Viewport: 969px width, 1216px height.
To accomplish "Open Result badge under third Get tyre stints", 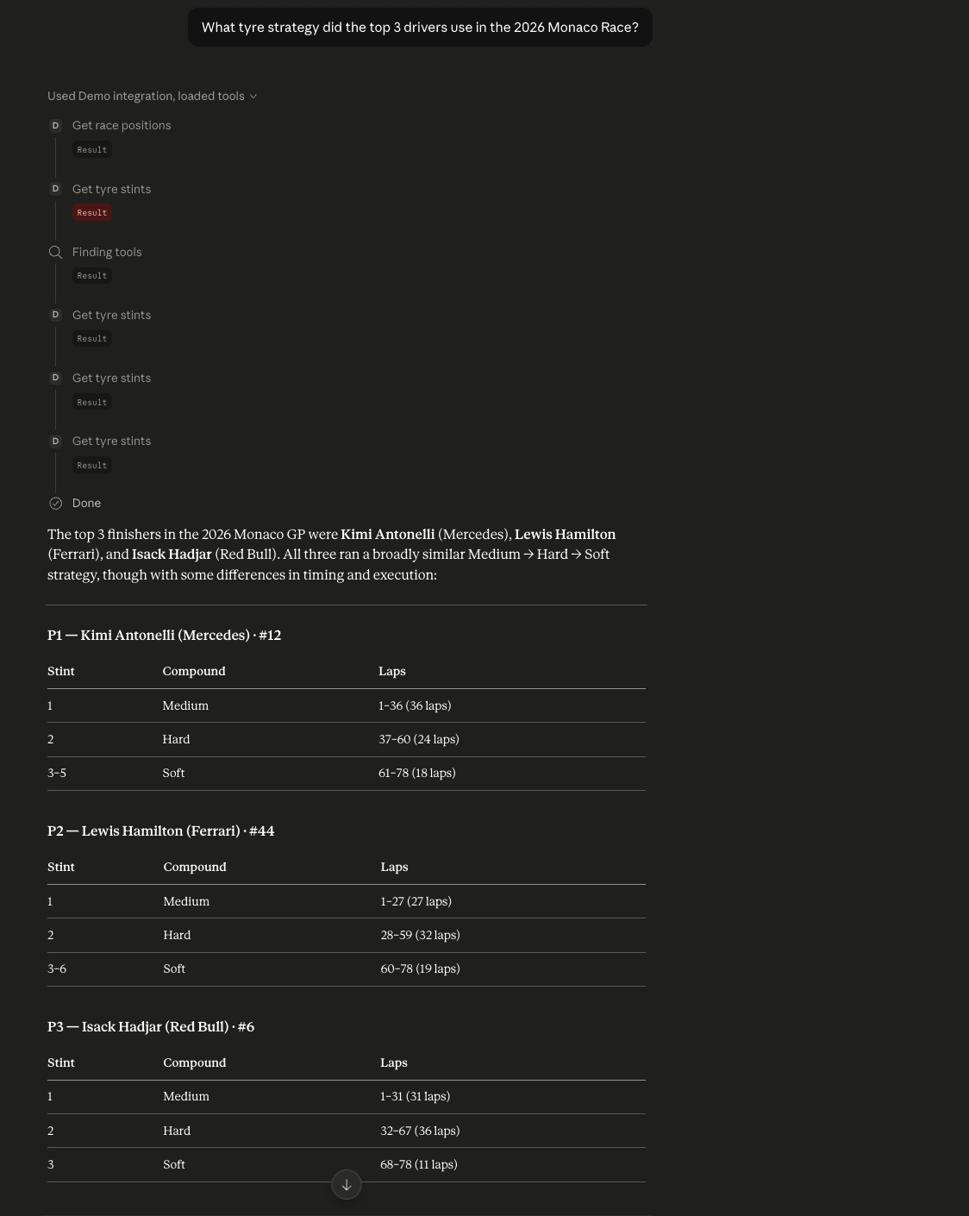I will (x=92, y=403).
